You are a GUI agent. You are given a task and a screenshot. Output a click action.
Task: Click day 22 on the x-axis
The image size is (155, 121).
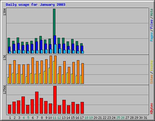104,118
